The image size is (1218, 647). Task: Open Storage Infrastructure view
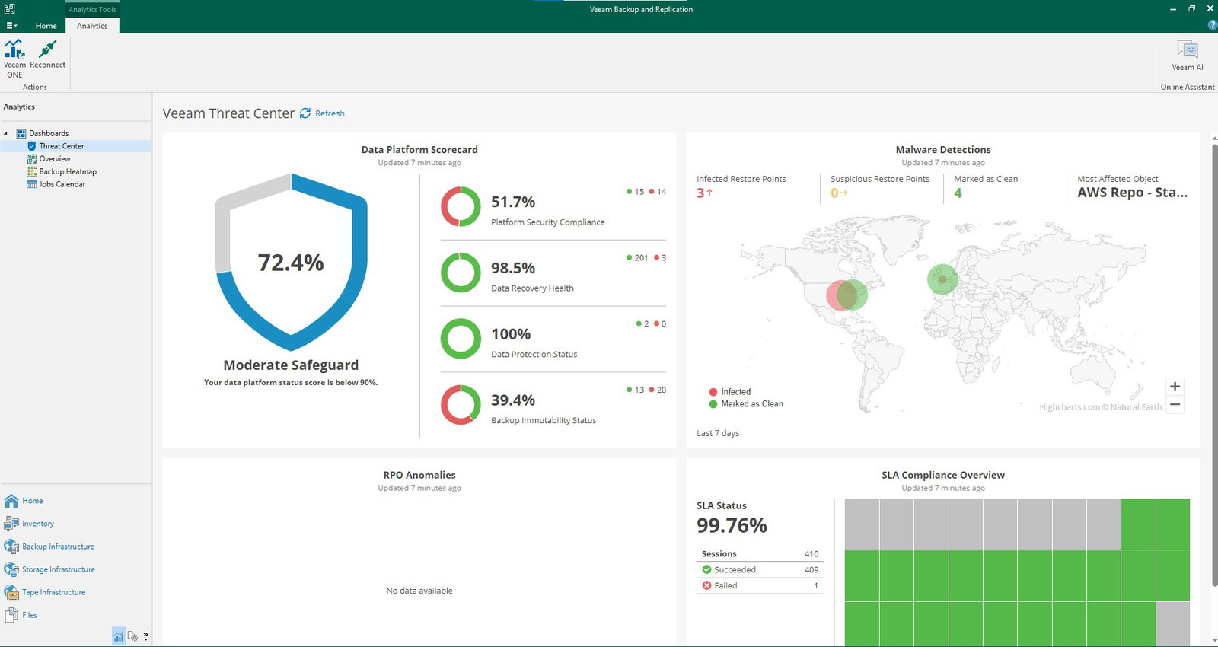point(59,569)
